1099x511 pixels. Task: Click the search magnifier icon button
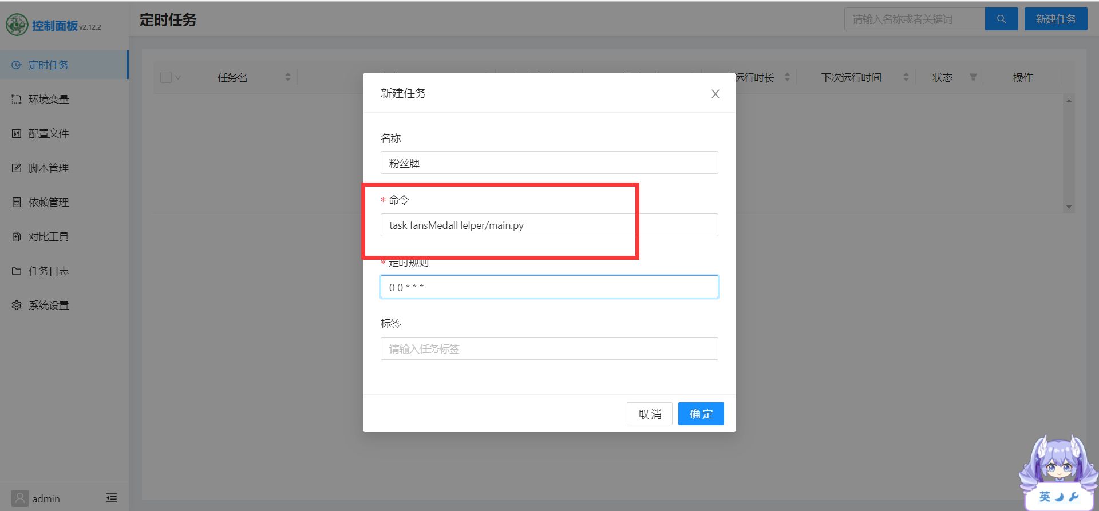pyautogui.click(x=1001, y=19)
